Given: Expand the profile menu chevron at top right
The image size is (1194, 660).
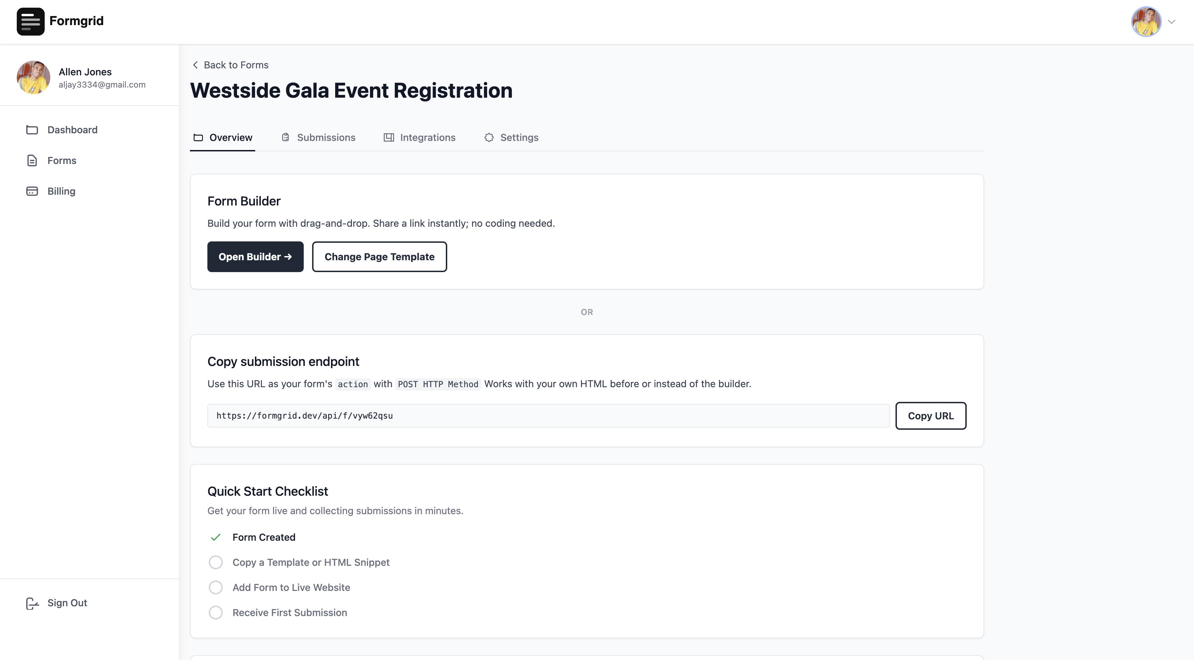Looking at the screenshot, I should click(x=1171, y=22).
